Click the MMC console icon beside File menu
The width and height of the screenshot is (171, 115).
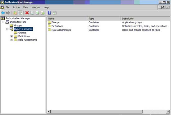(x=2, y=7)
